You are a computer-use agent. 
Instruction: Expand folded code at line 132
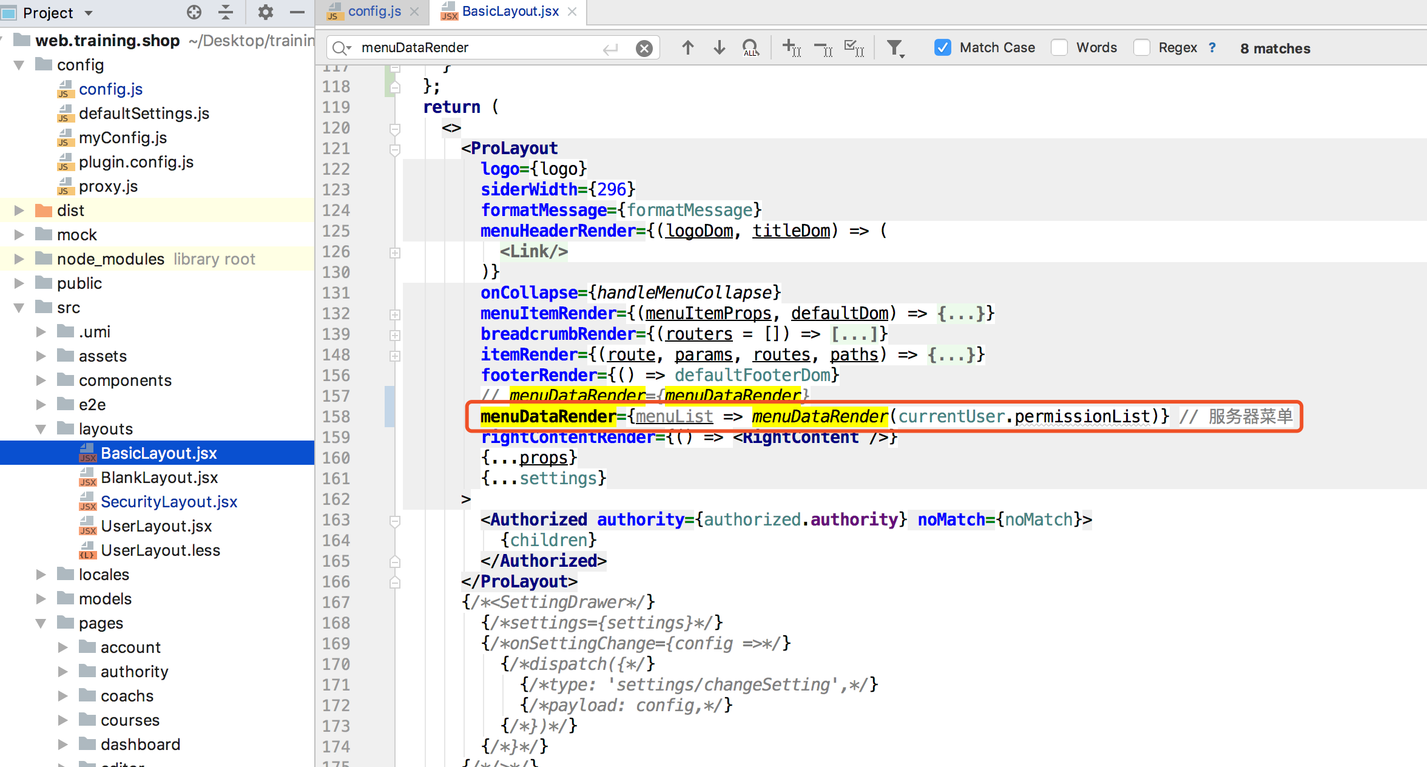(395, 314)
